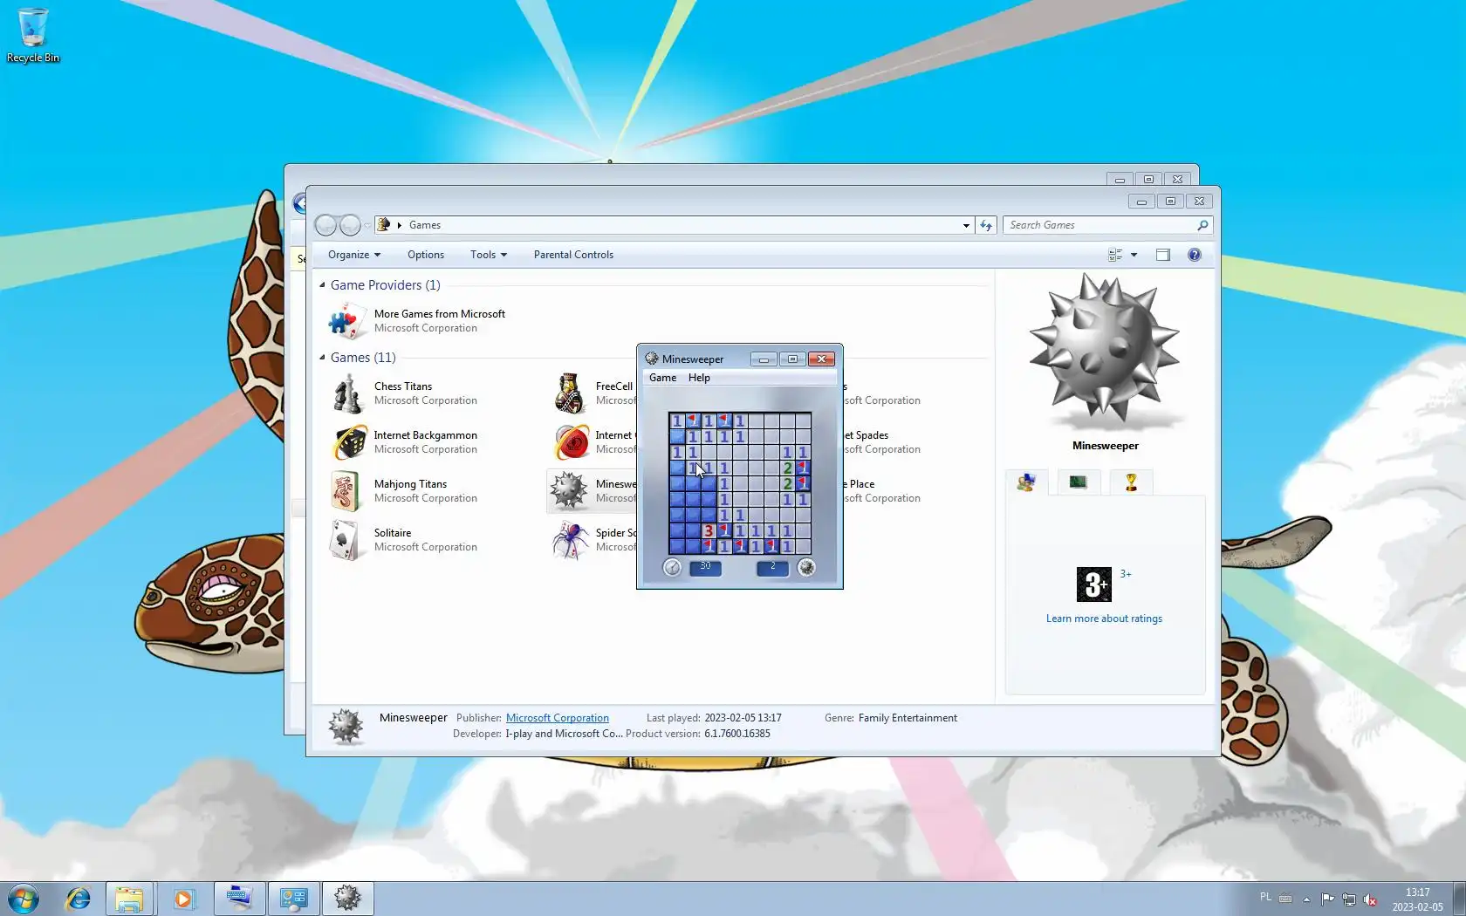Screen dimensions: 1466x916
Task: Toggle the preview pane icon in Games toolbar
Action: click(x=1163, y=255)
